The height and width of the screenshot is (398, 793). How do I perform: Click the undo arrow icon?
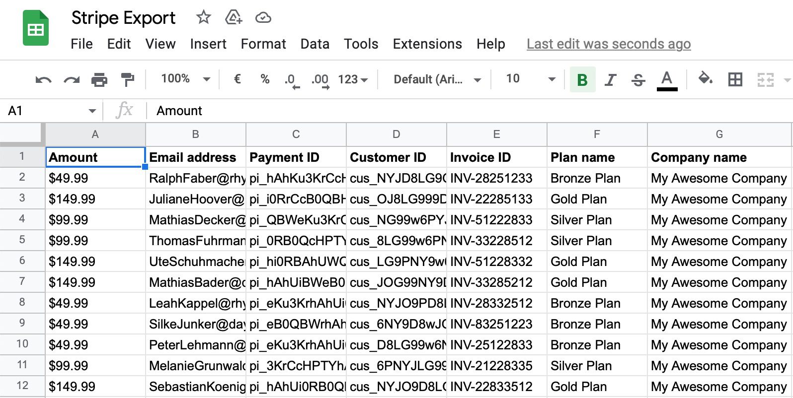(43, 79)
